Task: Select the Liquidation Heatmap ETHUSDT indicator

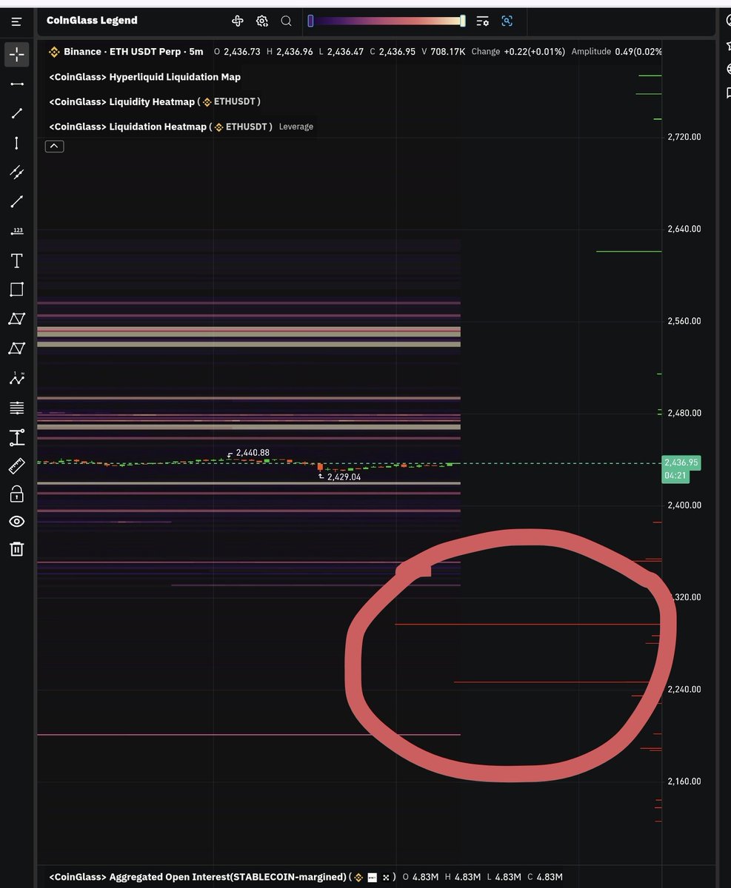Action: click(x=160, y=127)
